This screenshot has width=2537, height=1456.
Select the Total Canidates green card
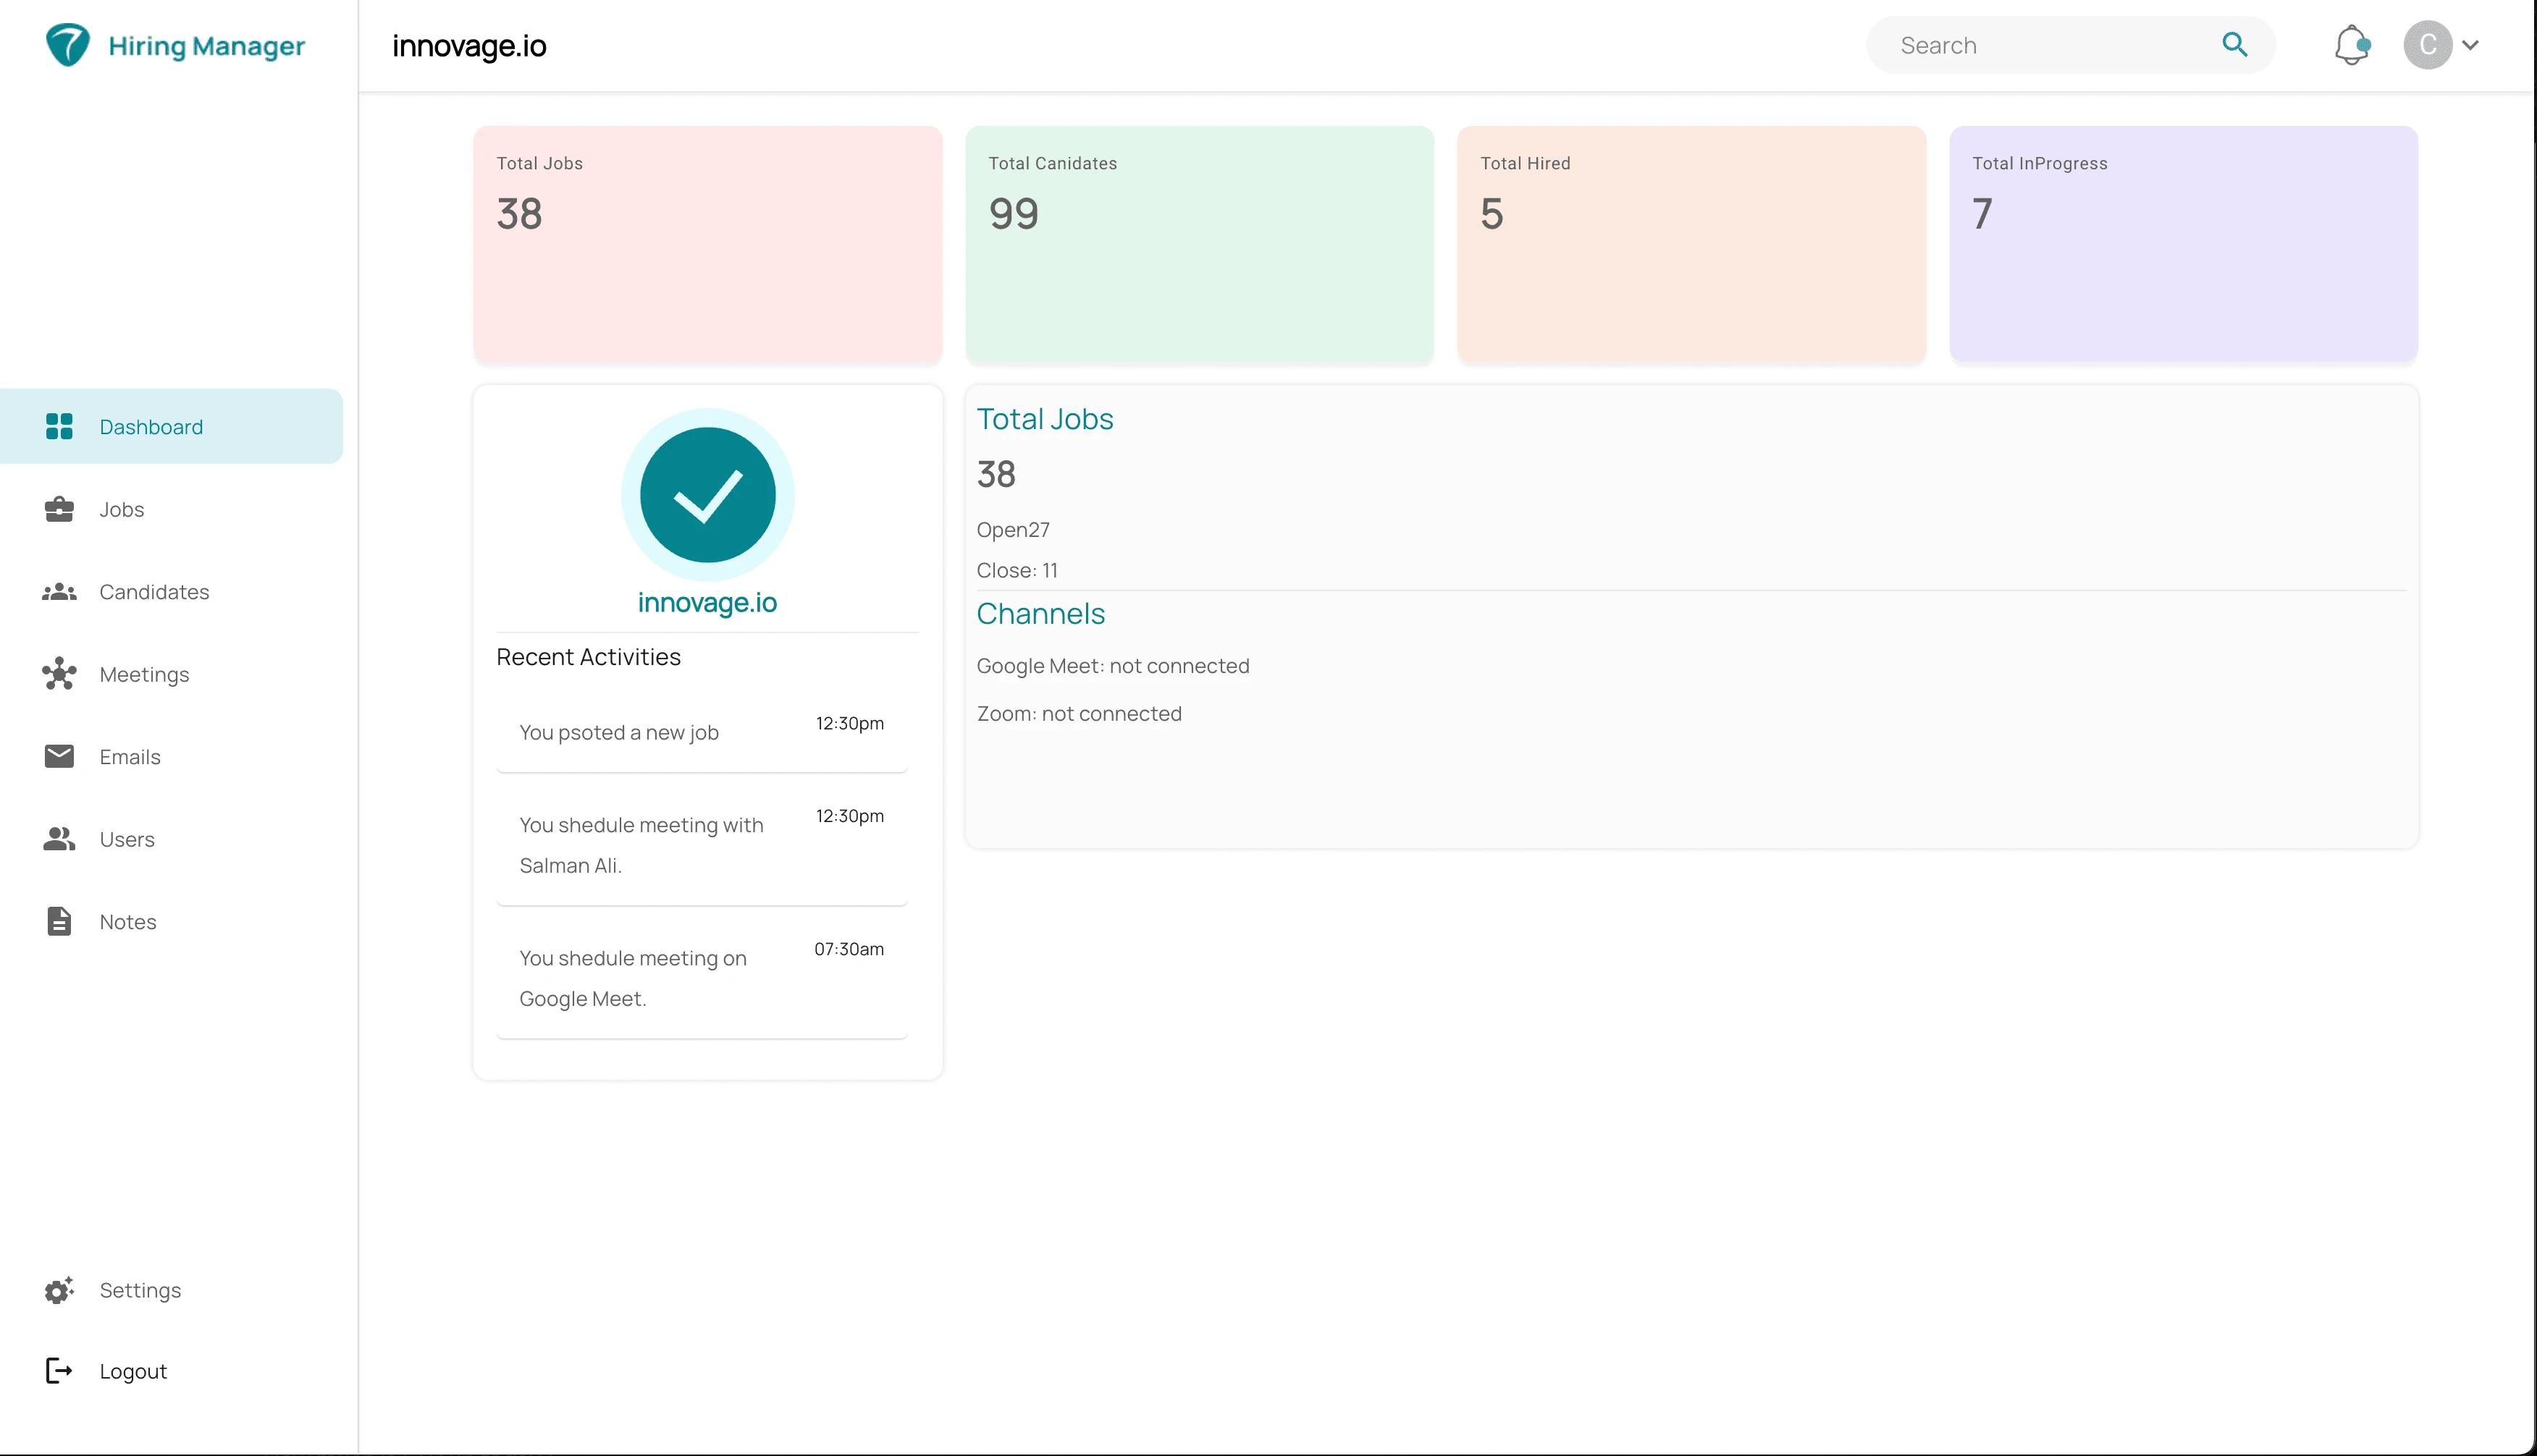coord(1200,243)
